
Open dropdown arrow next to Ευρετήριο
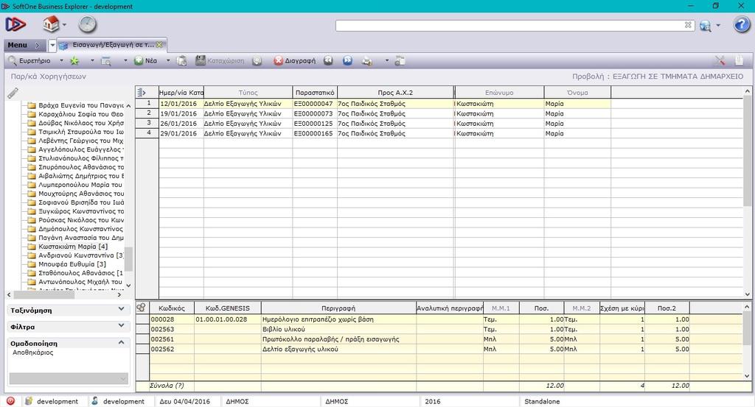(61, 61)
